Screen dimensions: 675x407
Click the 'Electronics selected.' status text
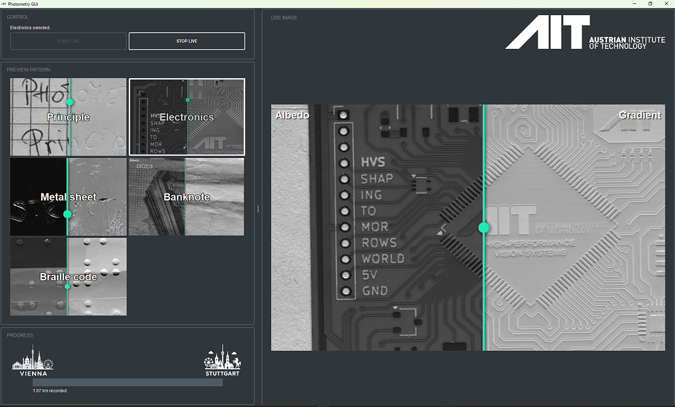click(x=30, y=28)
